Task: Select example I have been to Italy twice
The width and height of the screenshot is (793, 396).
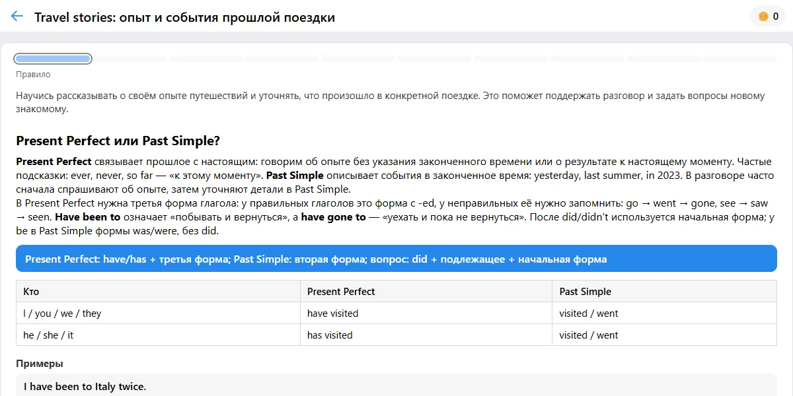Action: tap(397, 386)
